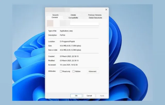Open the Details tab

coord(73,15)
